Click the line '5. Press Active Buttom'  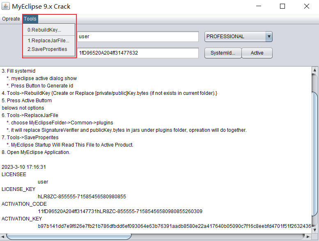pos(27,101)
